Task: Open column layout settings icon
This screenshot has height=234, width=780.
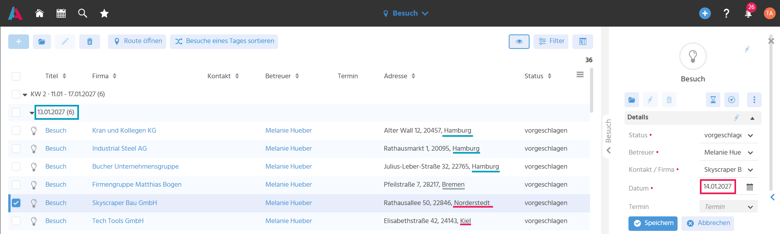Action: click(x=583, y=41)
